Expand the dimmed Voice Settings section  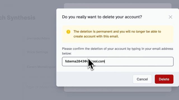point(37,52)
